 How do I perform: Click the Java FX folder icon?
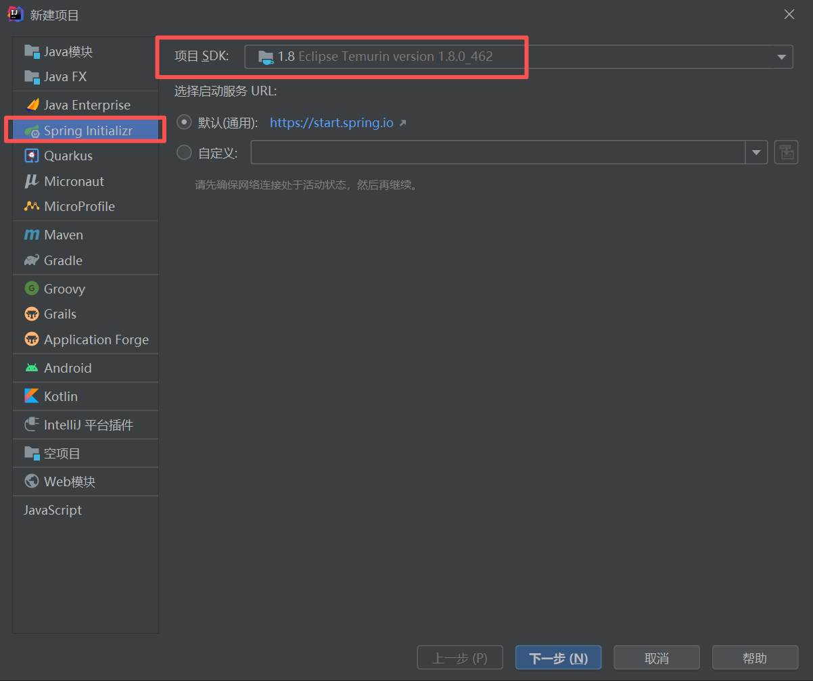coord(32,76)
